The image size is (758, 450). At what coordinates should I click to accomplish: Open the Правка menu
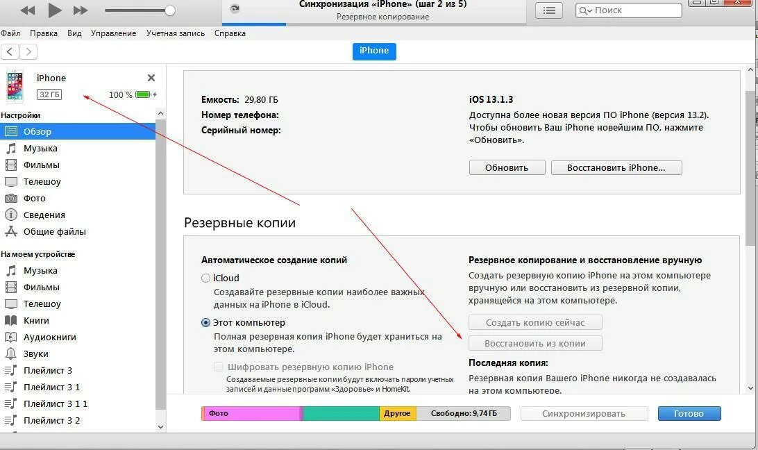[44, 33]
